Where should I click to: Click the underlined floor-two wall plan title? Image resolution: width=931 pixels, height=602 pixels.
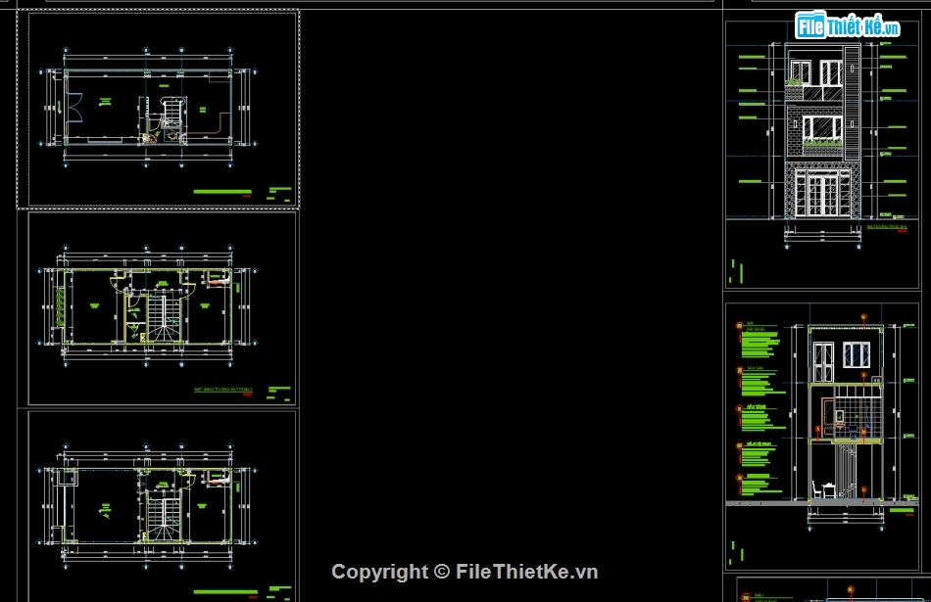223,390
